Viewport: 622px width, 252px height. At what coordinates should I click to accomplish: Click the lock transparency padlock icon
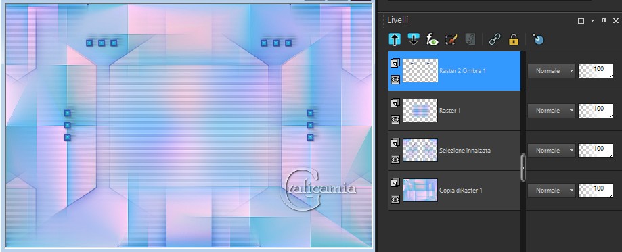click(x=514, y=39)
